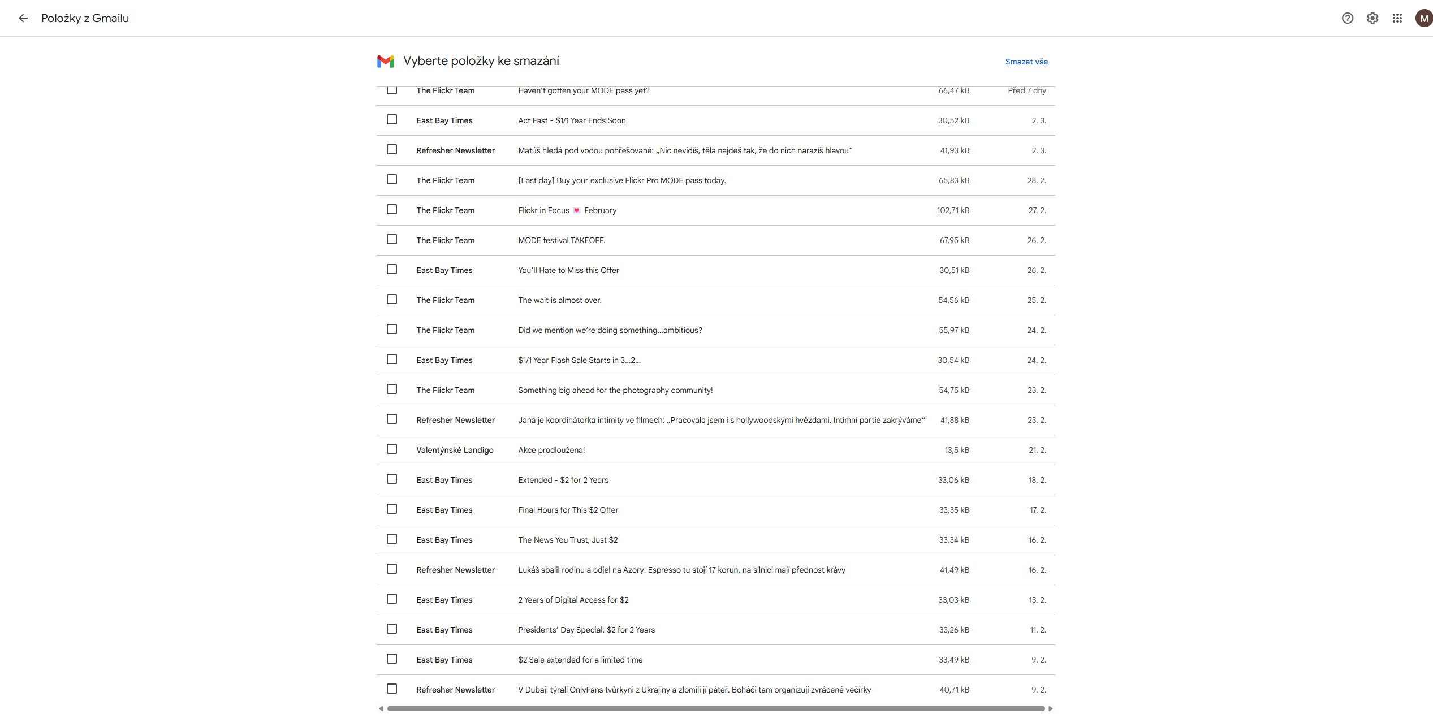Check the Act Fast East Bay Times email
The height and width of the screenshot is (714, 1433).
tap(392, 120)
